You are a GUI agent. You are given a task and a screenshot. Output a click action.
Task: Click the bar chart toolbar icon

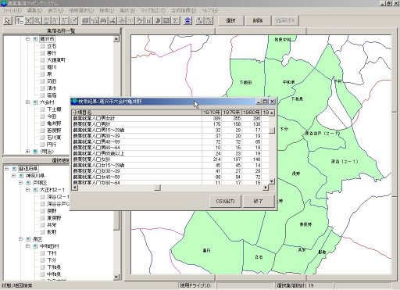coord(148,20)
